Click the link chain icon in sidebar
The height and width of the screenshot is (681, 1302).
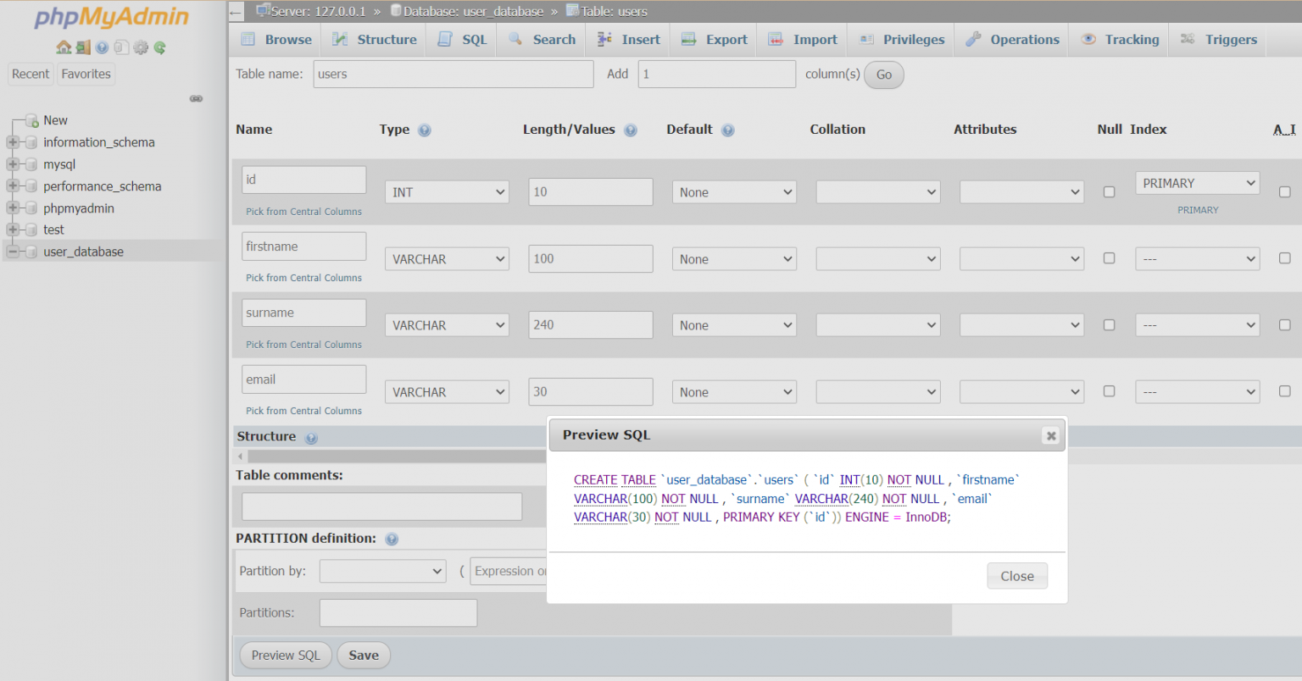tap(196, 99)
